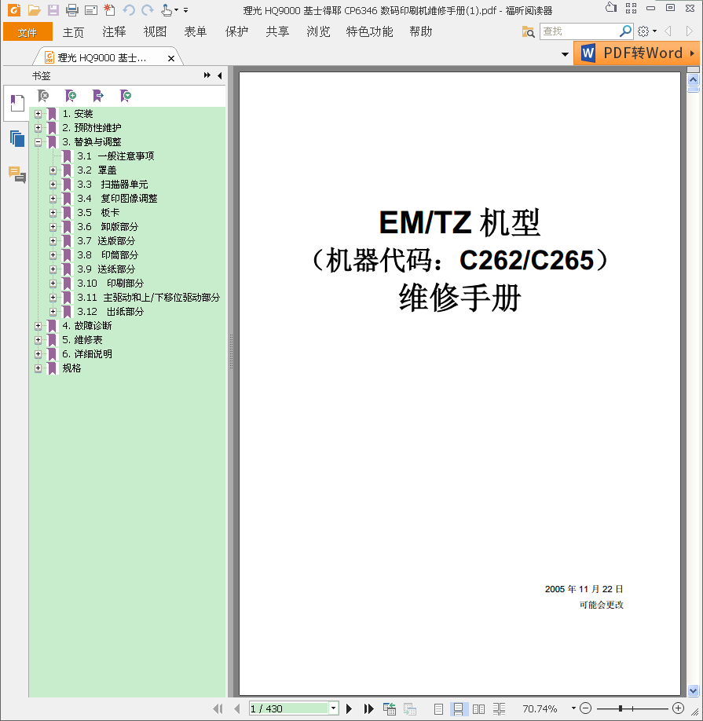Viewport: 703px width, 721px height.
Task: Select continuous facing view icon
Action: tap(500, 709)
